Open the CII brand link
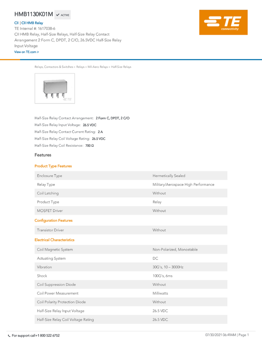The image size is (262, 339). click(16, 23)
